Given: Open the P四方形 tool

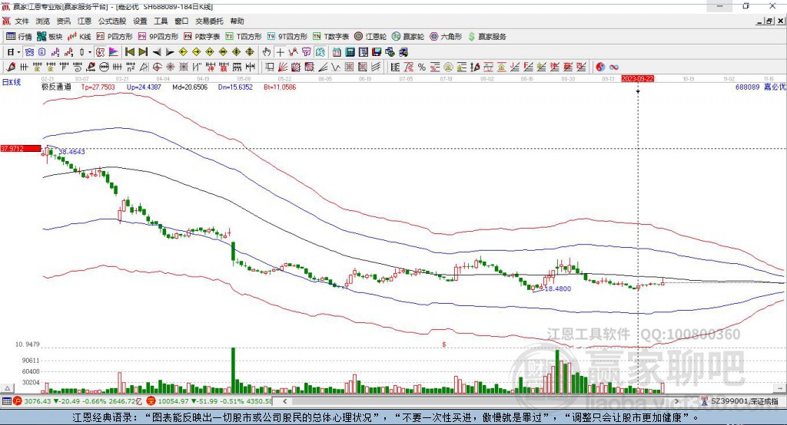Looking at the screenshot, I should click(115, 37).
